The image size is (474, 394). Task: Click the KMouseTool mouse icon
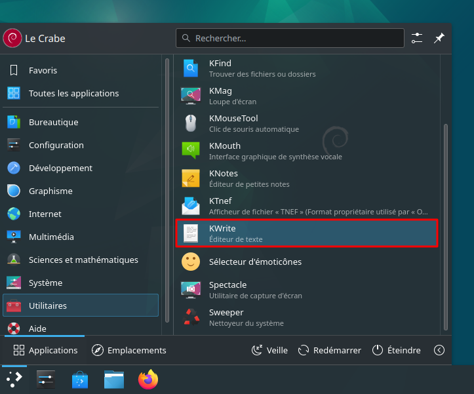point(191,123)
